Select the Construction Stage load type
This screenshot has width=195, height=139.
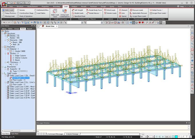(26, 13)
